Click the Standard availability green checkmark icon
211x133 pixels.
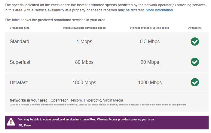click(195, 42)
